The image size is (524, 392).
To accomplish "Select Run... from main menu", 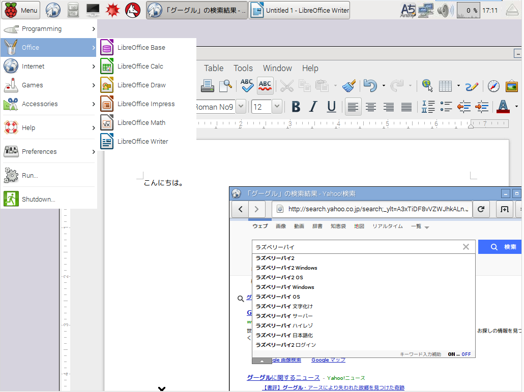I will click(x=49, y=175).
